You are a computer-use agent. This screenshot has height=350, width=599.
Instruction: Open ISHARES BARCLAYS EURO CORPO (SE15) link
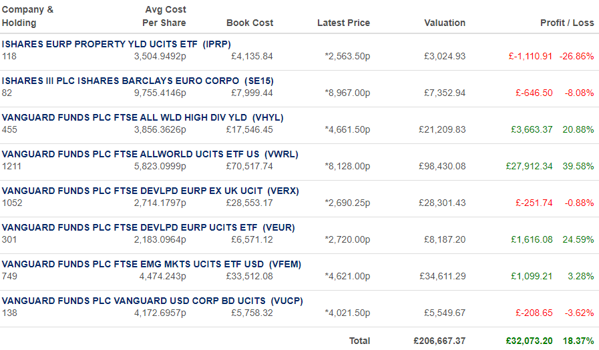tap(138, 81)
